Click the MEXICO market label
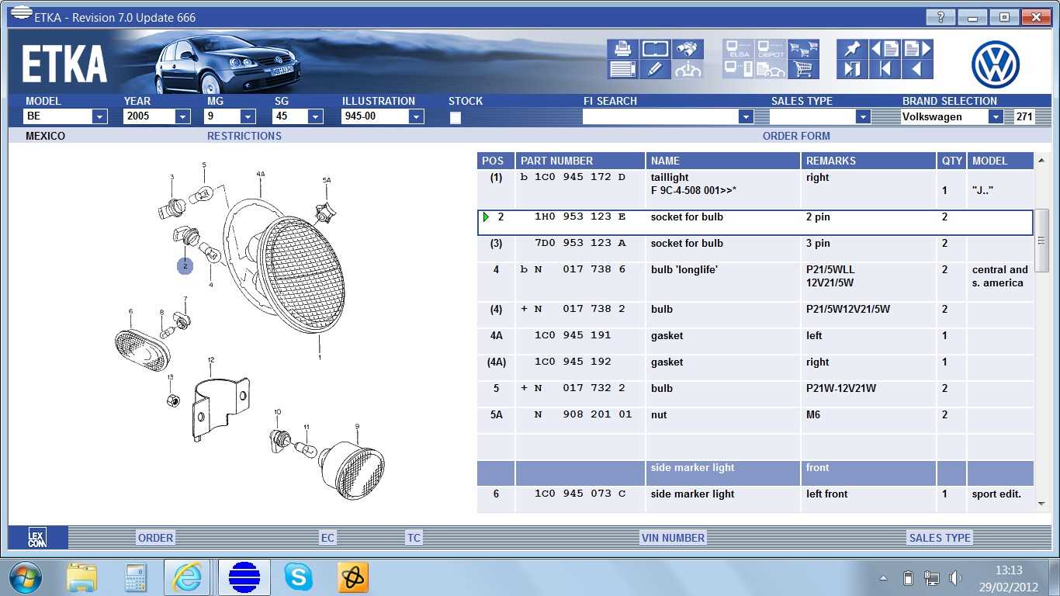This screenshot has width=1060, height=596. click(x=45, y=136)
